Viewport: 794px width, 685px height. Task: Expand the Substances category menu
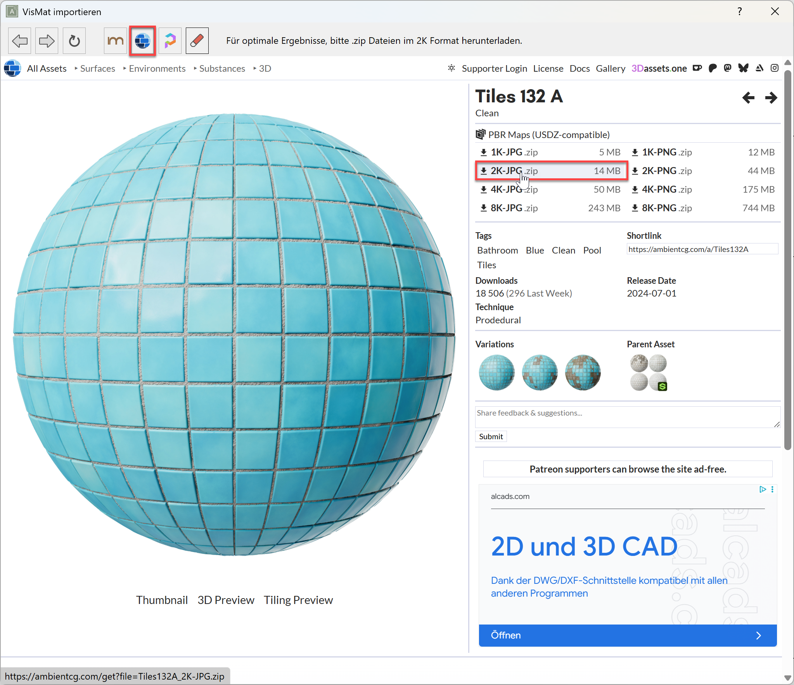coord(222,69)
